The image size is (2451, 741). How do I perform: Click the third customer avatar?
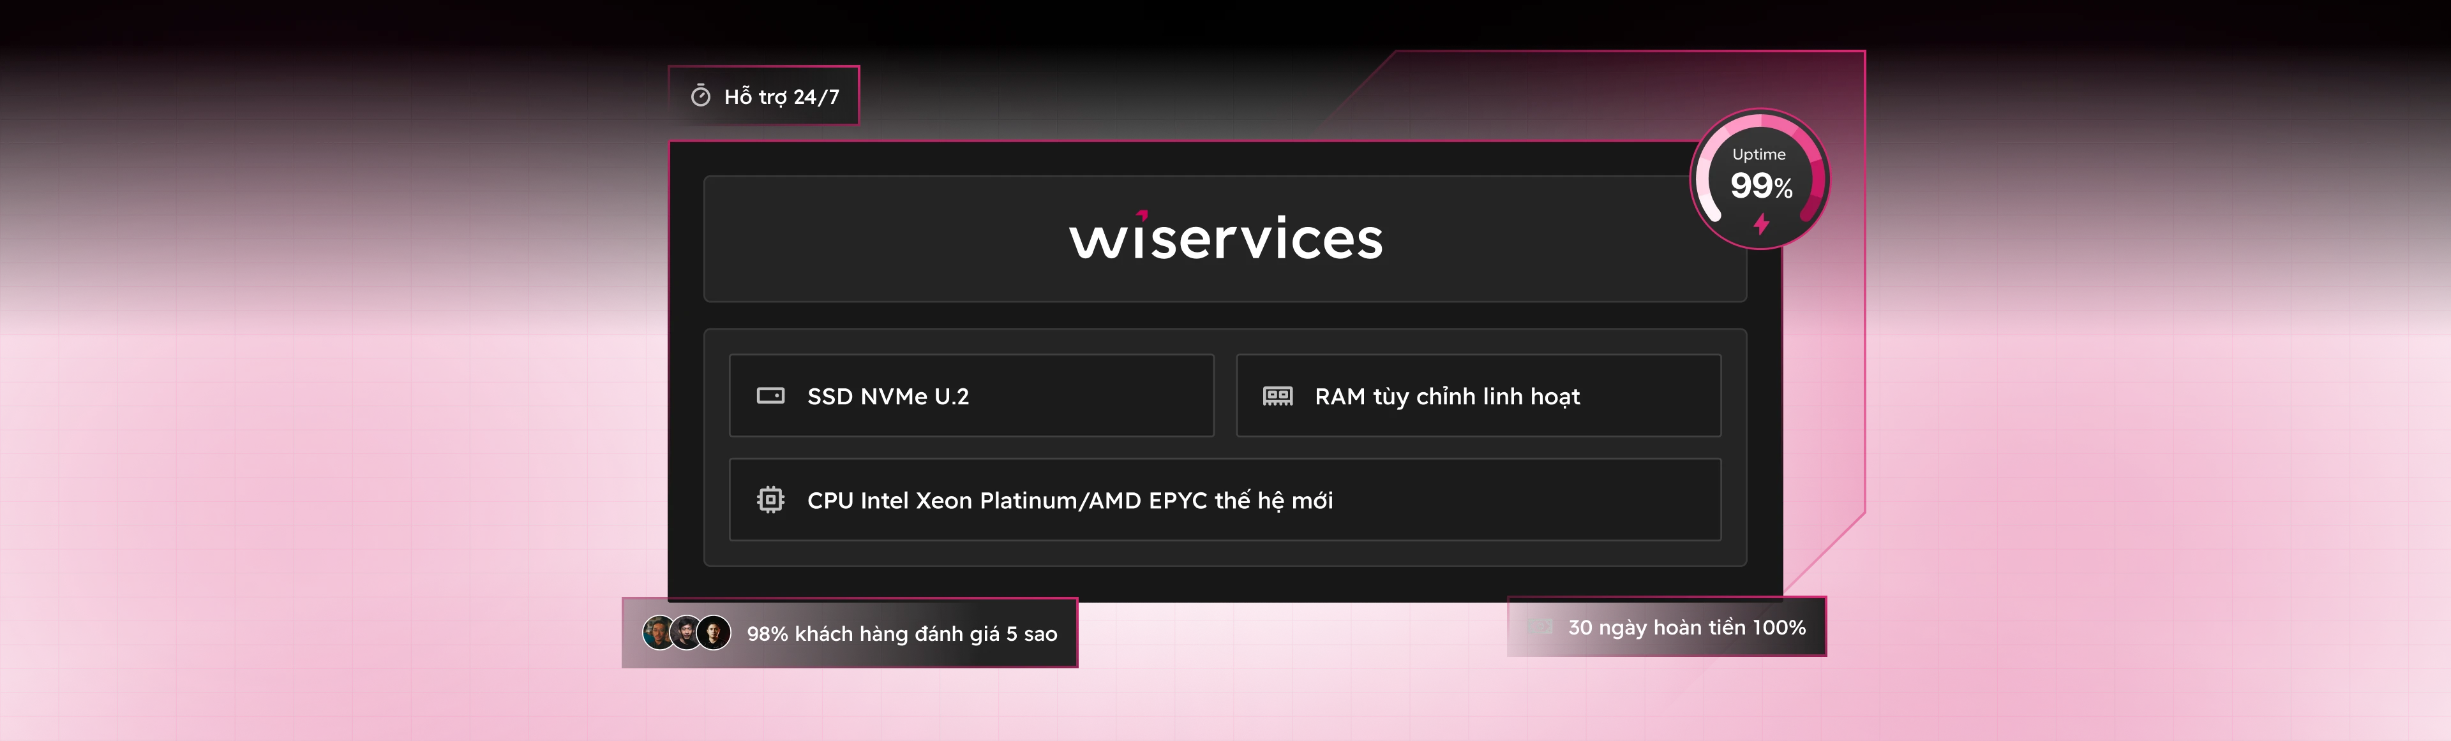[x=714, y=633]
